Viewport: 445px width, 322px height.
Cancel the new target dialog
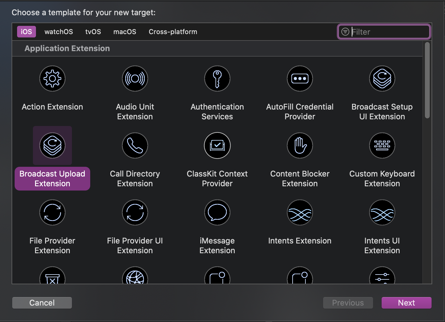(42, 303)
